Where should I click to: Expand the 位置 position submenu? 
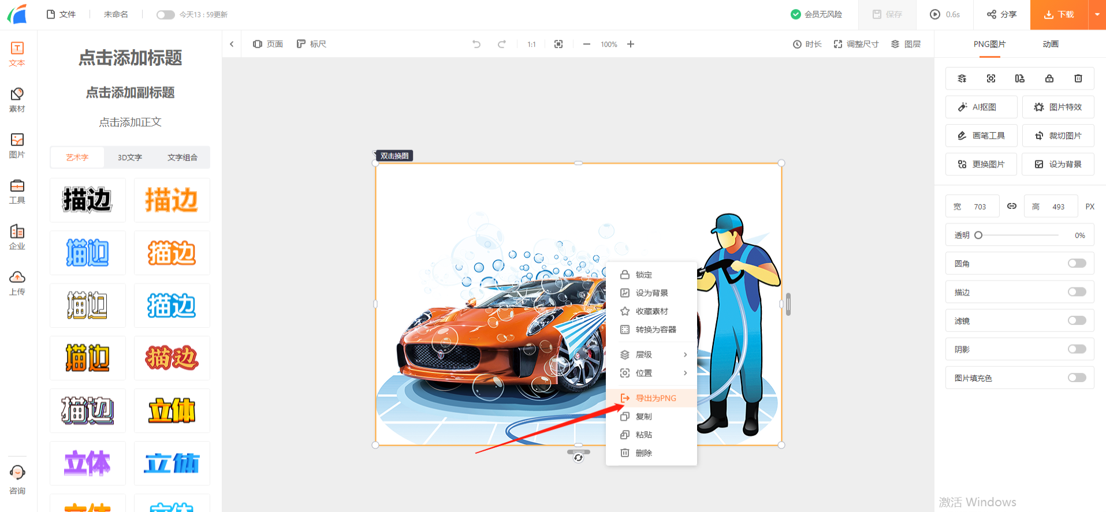click(651, 373)
